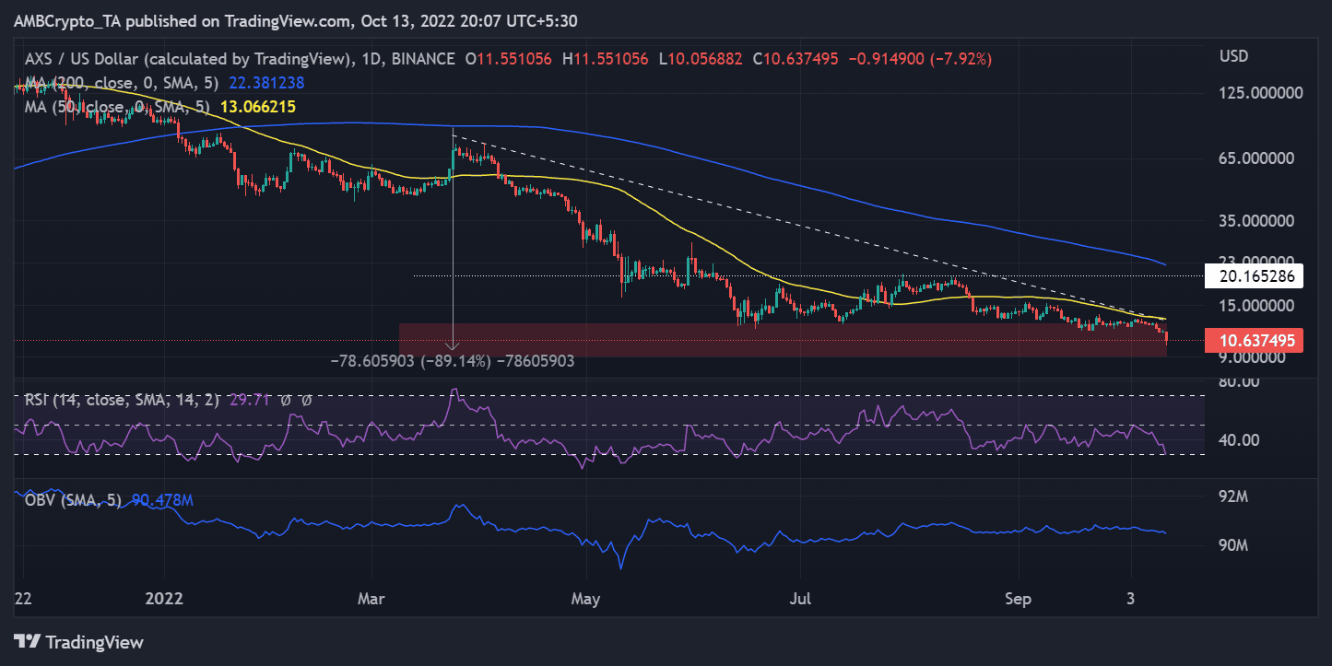Click the close price C10.637495
Screen dimensions: 1332x666
[x=796, y=59]
